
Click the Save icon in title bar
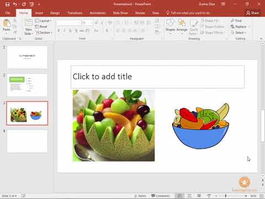click(7, 4)
